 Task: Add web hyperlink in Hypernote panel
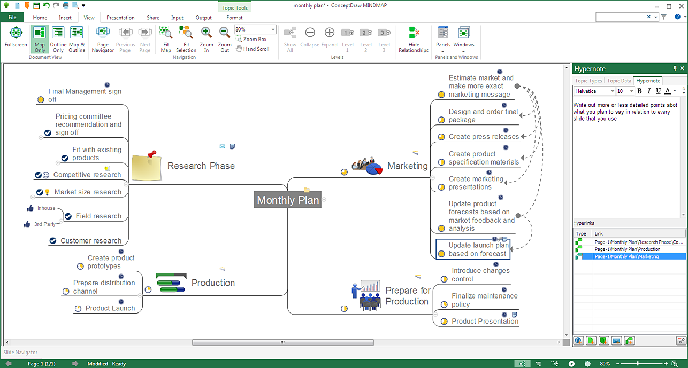tap(578, 341)
